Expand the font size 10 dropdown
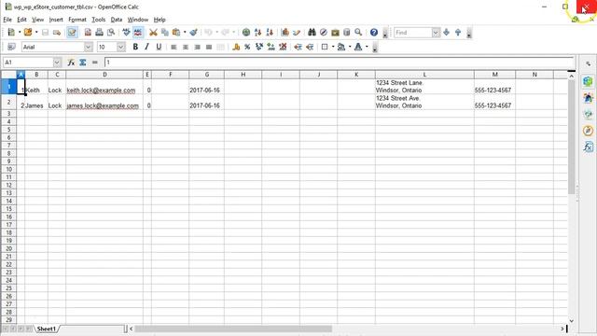The image size is (597, 336). (x=121, y=47)
